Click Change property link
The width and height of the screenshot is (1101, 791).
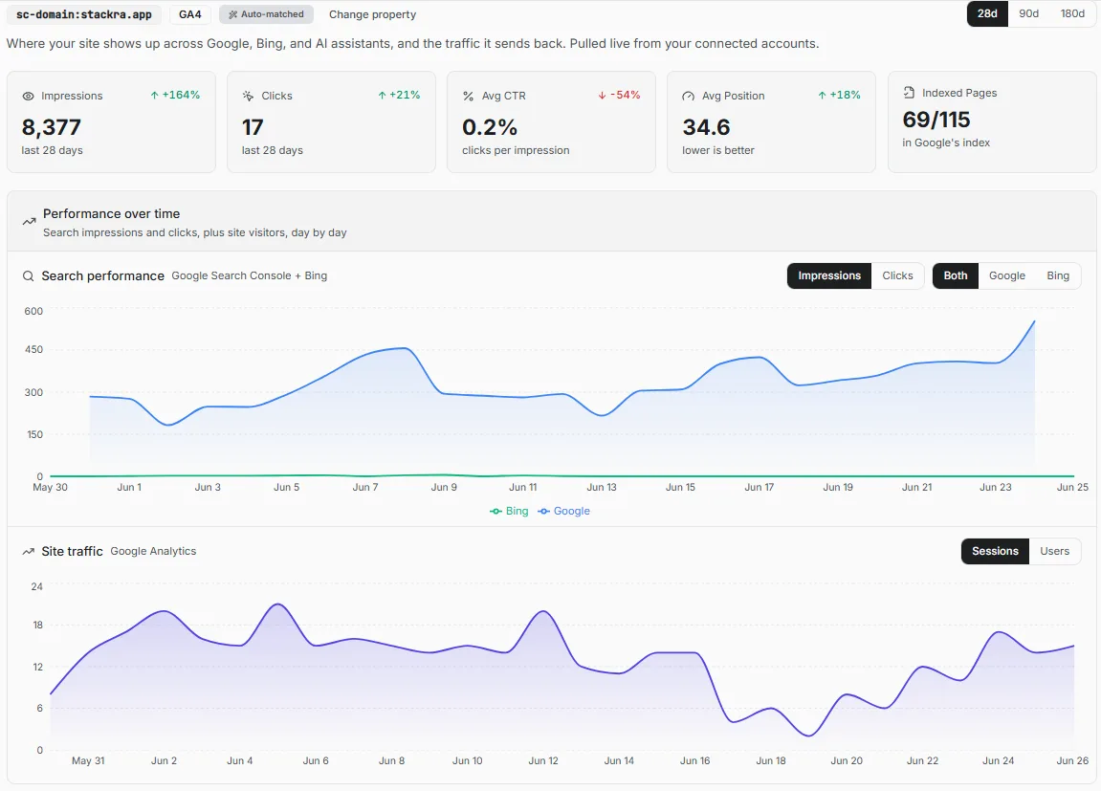372,14
